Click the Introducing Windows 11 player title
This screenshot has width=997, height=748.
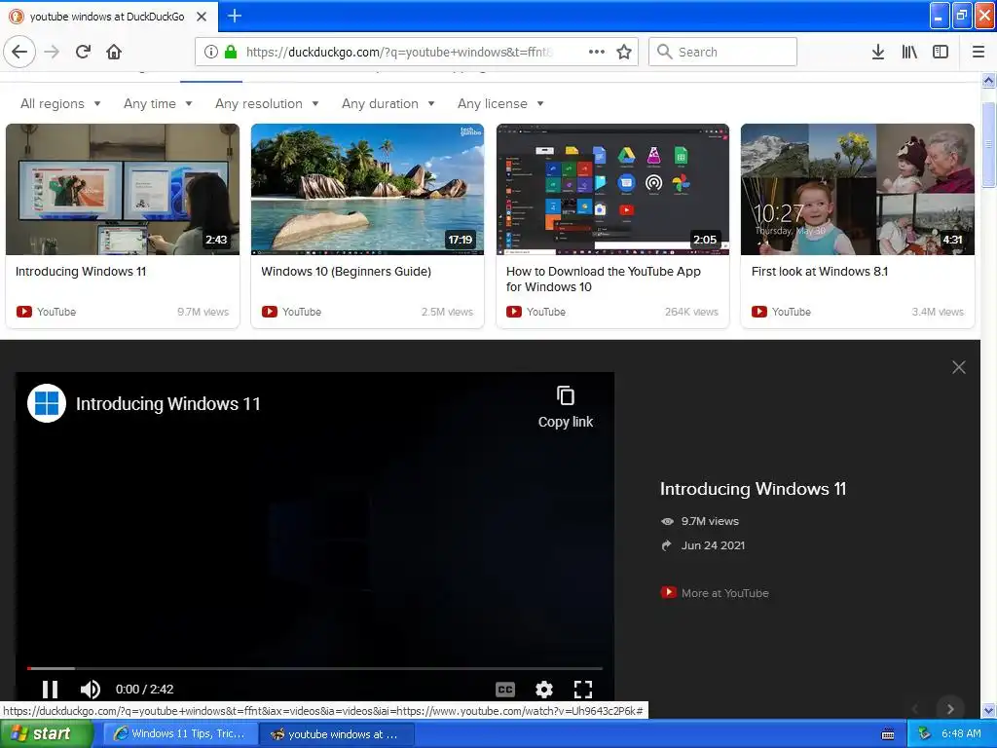point(167,404)
